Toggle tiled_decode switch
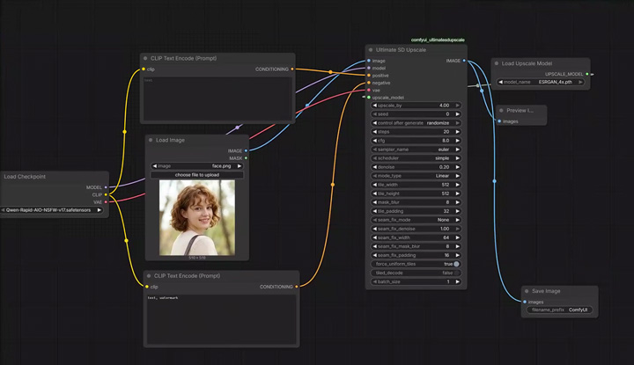This screenshot has width=634, height=365. [x=456, y=273]
